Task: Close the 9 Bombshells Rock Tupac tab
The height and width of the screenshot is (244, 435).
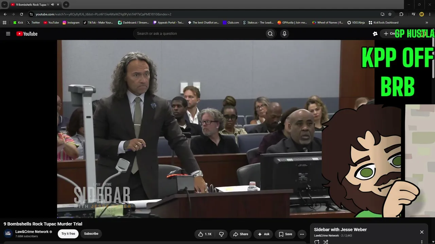Action: [x=58, y=5]
